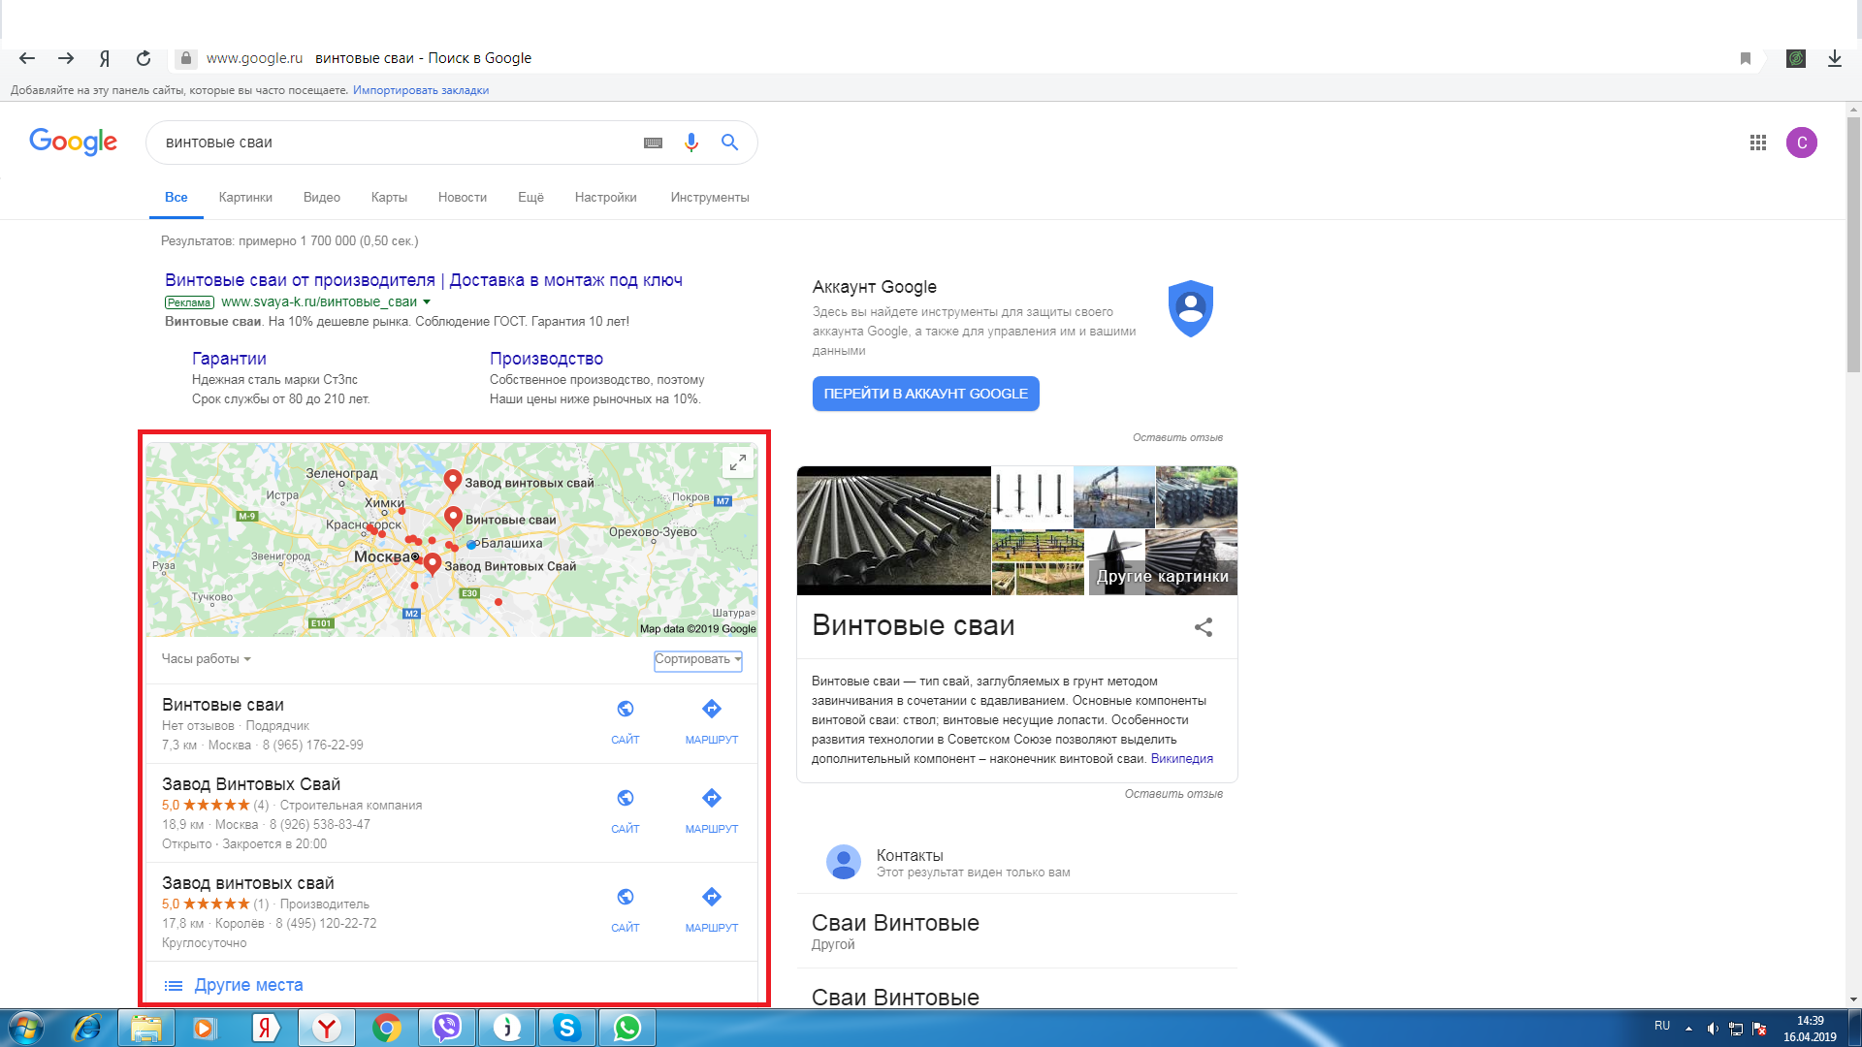
Task: Open the Google account avatar C
Action: coord(1802,143)
